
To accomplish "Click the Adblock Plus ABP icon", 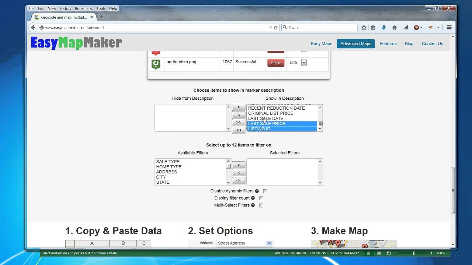I will point(416,28).
